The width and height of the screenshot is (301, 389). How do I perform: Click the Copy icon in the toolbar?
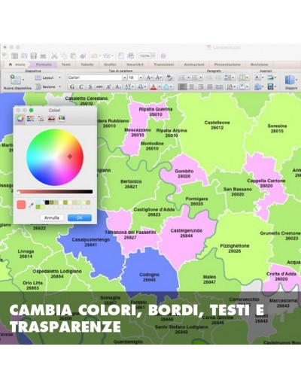64,56
